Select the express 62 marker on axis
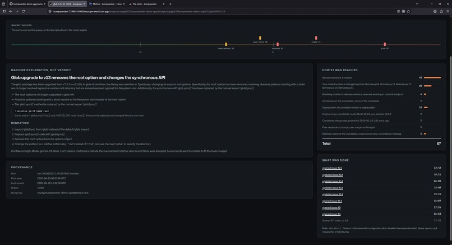 [278, 44]
